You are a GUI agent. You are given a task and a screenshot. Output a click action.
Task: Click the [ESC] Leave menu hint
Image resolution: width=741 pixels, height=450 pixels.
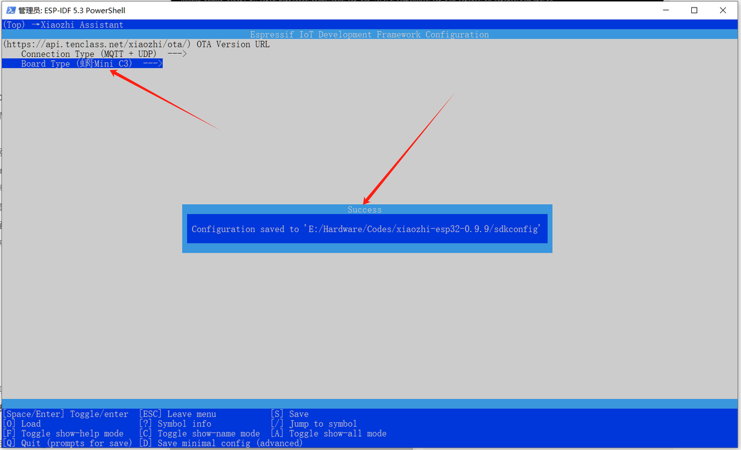coord(178,414)
